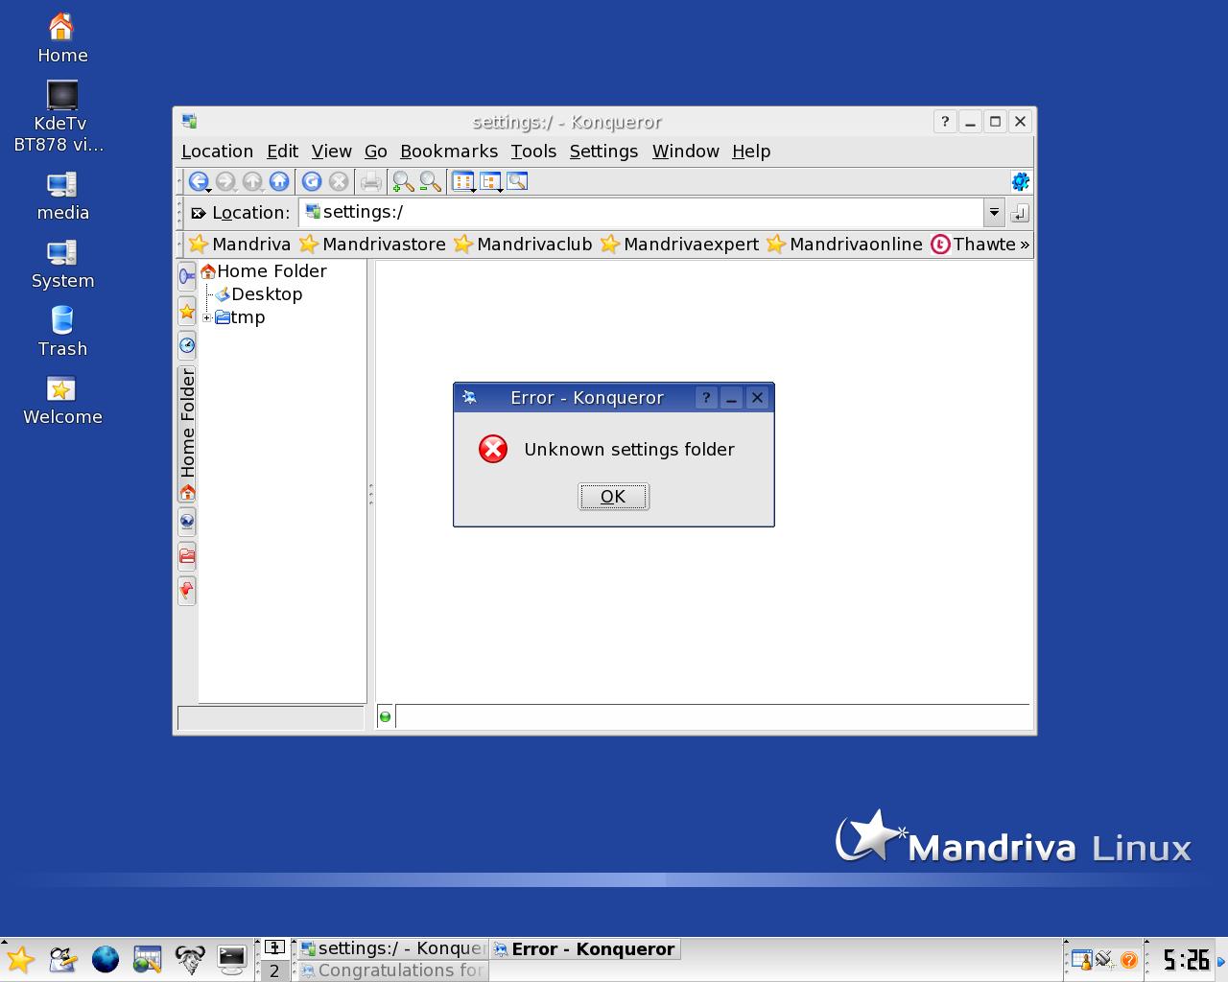Open the Mandrivaonline bookmark
This screenshot has height=982, width=1228.
pos(844,245)
